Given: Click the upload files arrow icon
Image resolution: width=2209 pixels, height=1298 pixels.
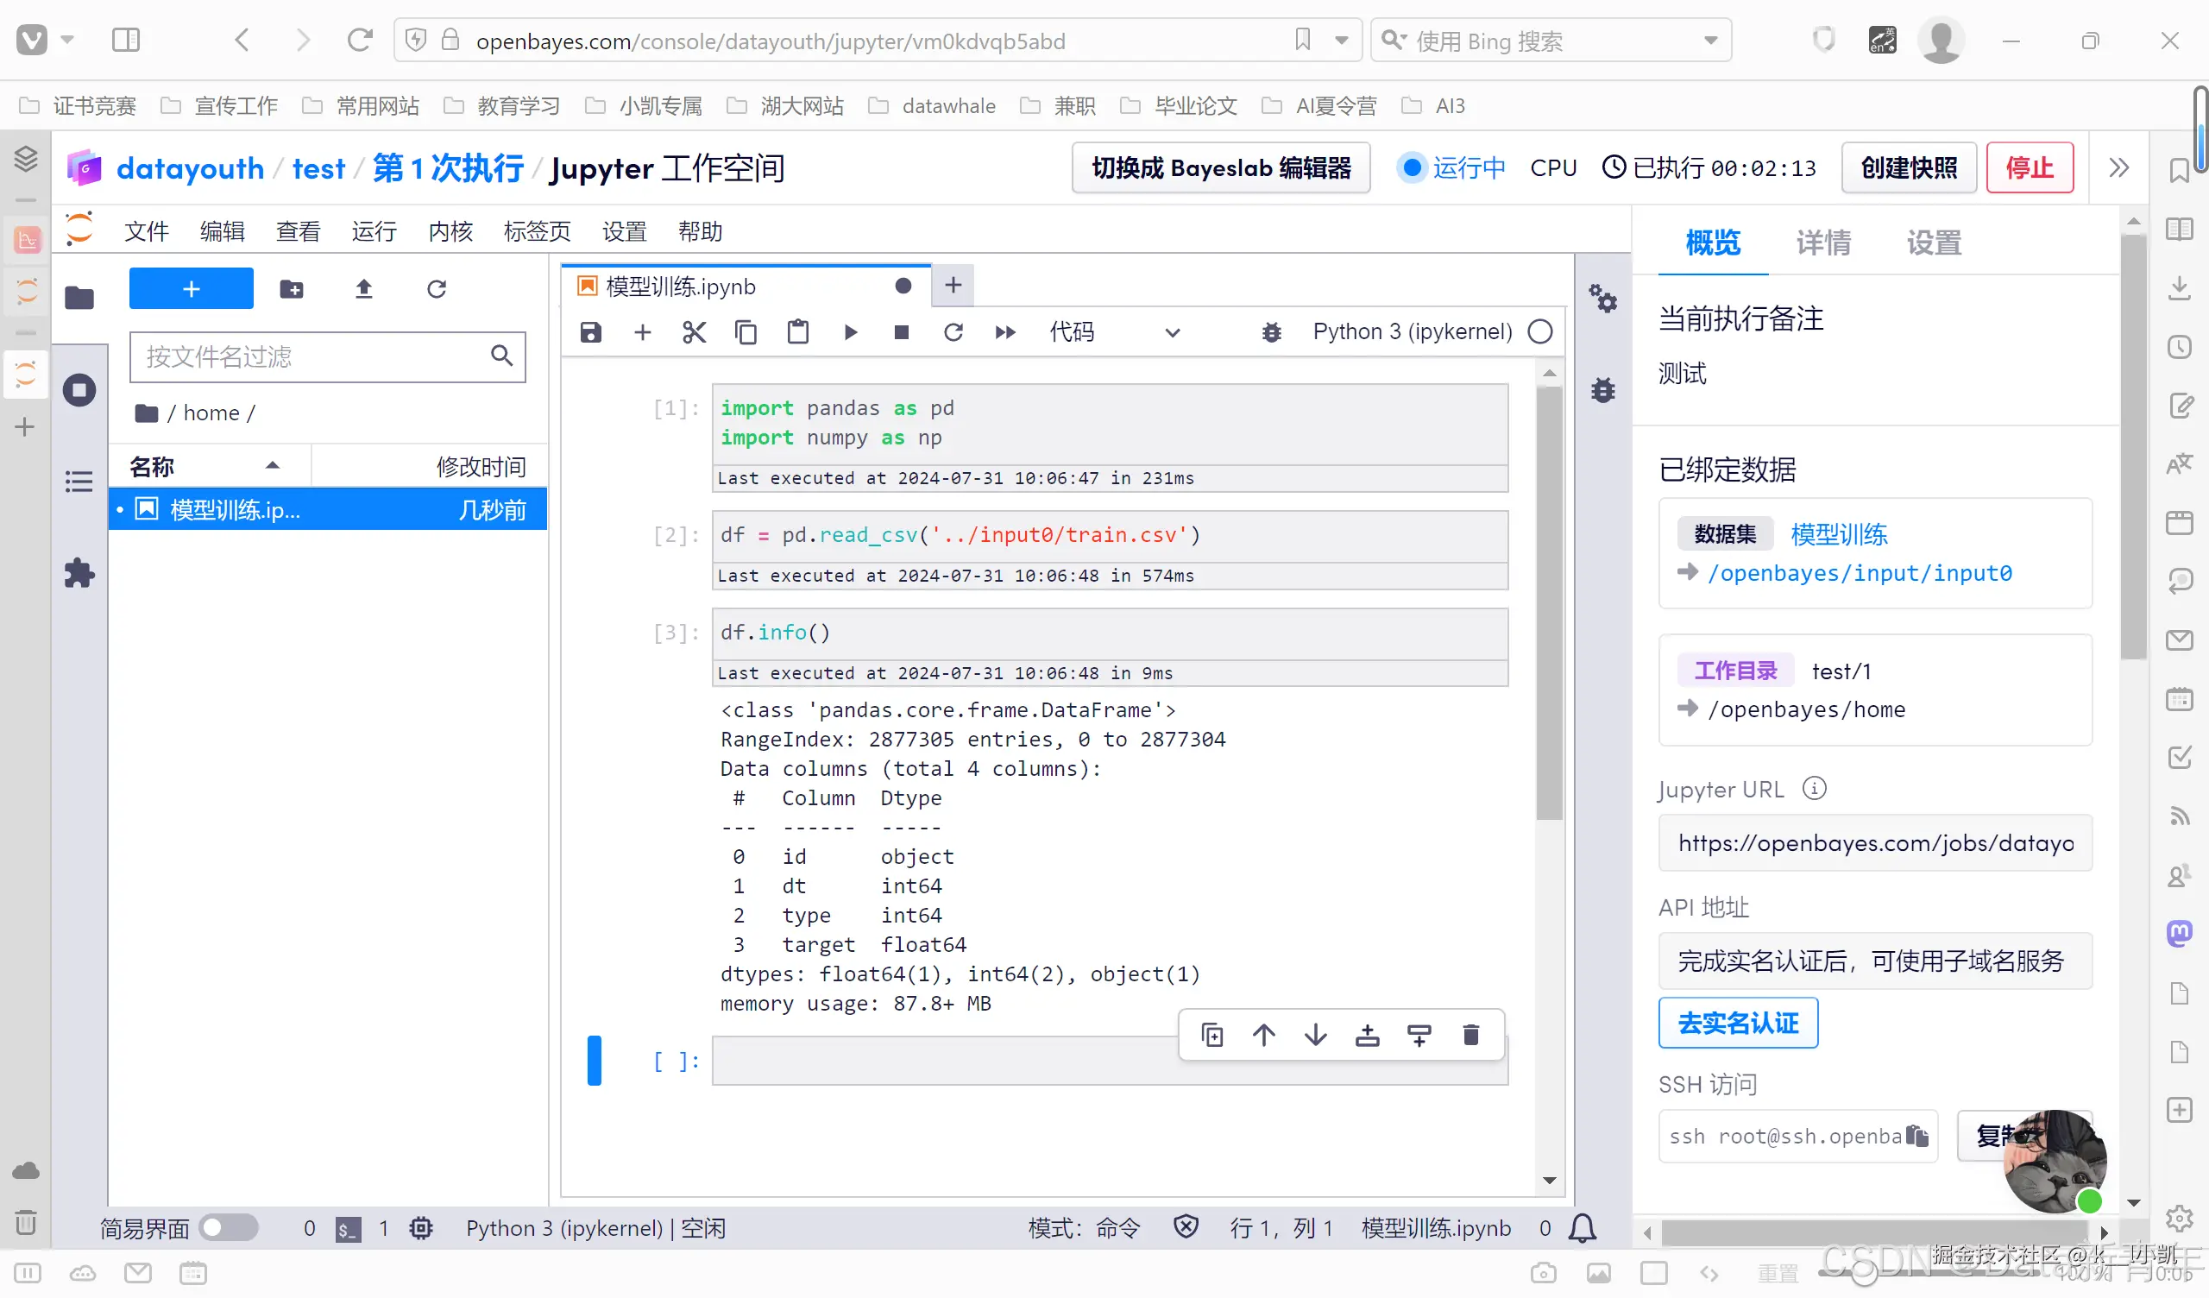Looking at the screenshot, I should coord(364,288).
